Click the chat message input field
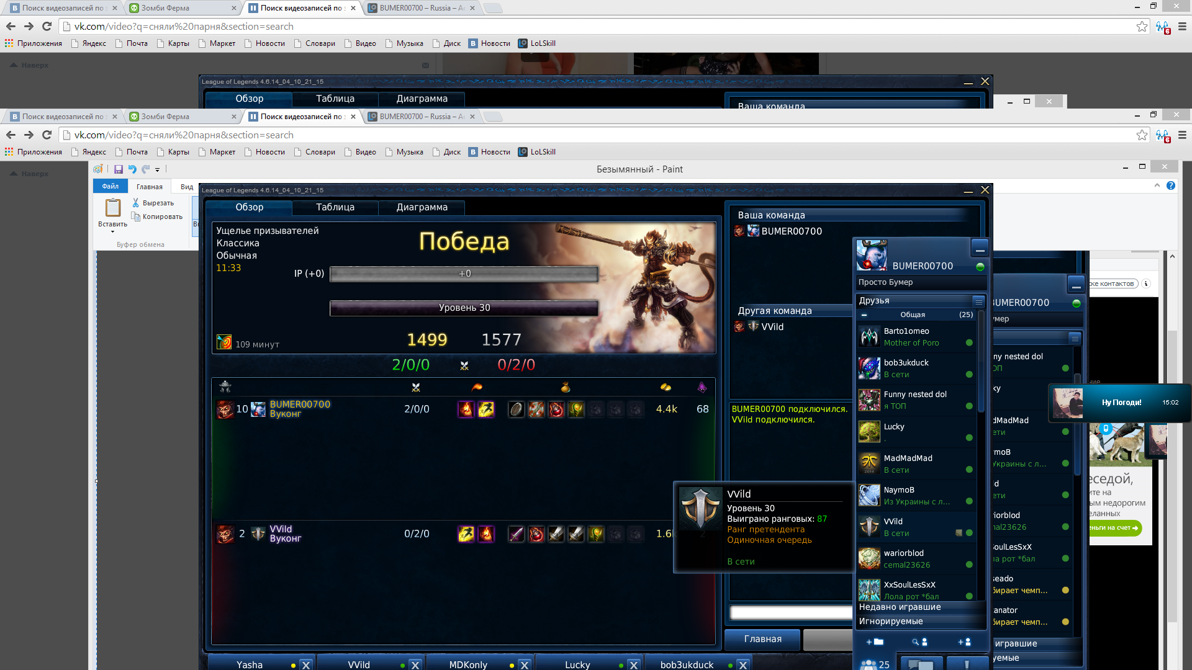The image size is (1192, 670). tap(791, 613)
